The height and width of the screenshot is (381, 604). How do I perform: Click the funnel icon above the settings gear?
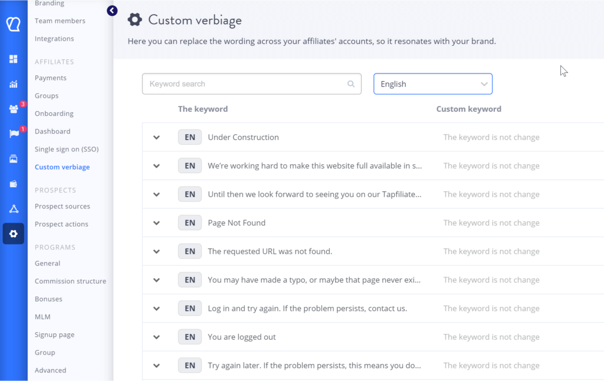pos(13,208)
